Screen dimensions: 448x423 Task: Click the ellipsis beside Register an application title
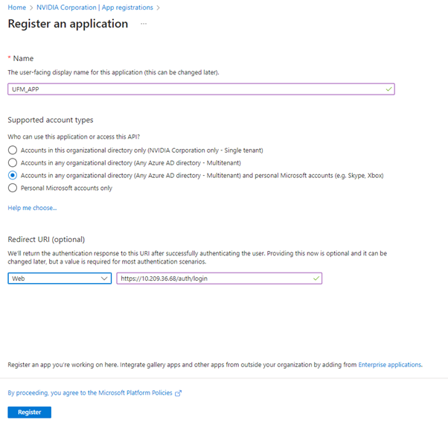(x=144, y=24)
